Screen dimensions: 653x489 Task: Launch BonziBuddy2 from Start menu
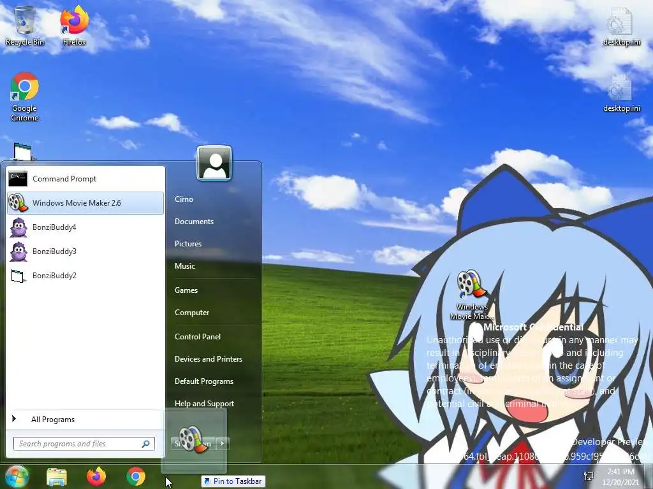point(85,276)
